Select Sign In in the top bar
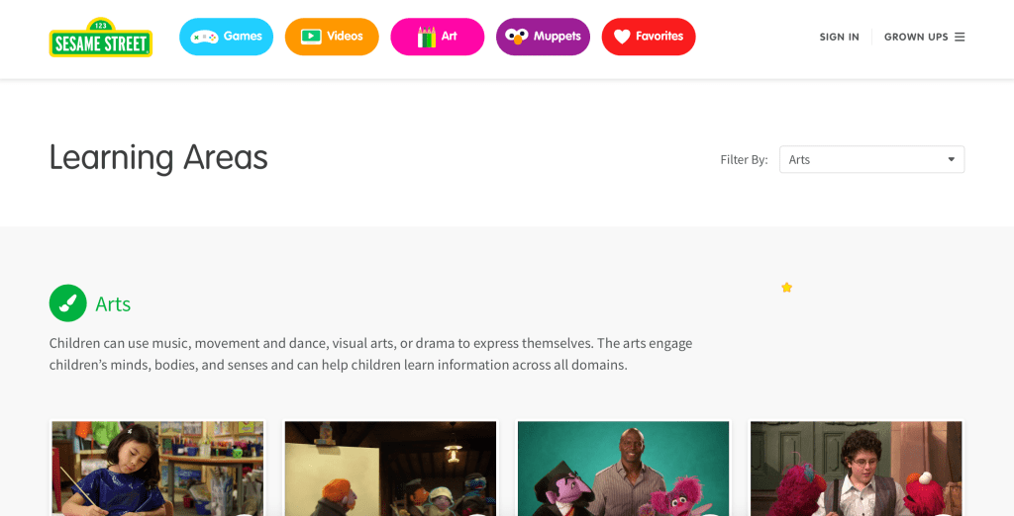The width and height of the screenshot is (1014, 516). click(x=839, y=37)
